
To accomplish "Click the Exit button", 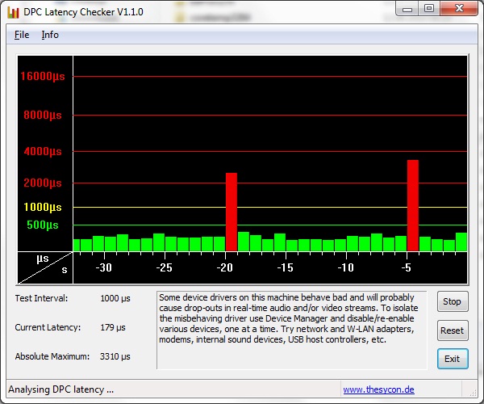I will [x=452, y=359].
